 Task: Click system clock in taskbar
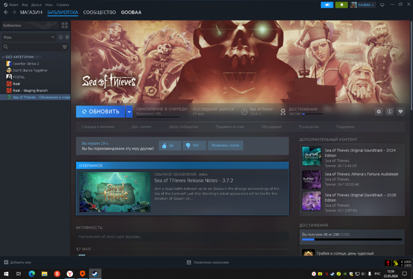[391, 274]
